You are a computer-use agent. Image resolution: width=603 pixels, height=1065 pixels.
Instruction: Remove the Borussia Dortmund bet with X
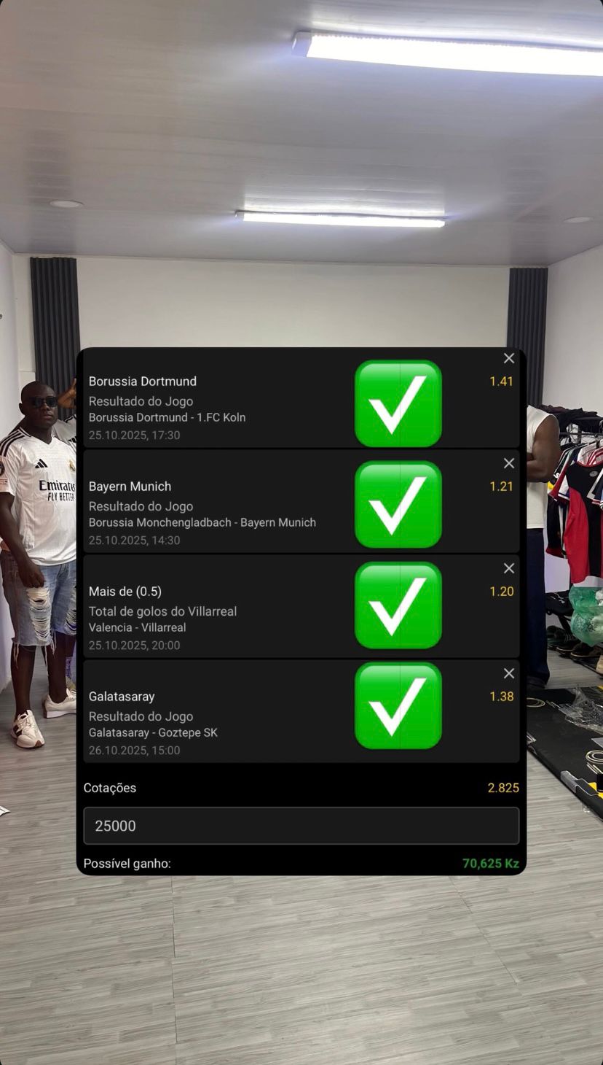click(509, 358)
